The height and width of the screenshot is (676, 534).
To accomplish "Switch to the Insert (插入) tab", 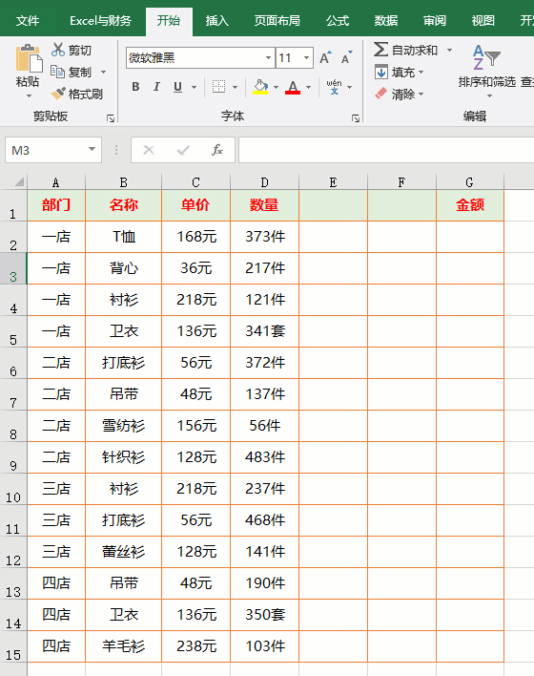I will [x=216, y=21].
